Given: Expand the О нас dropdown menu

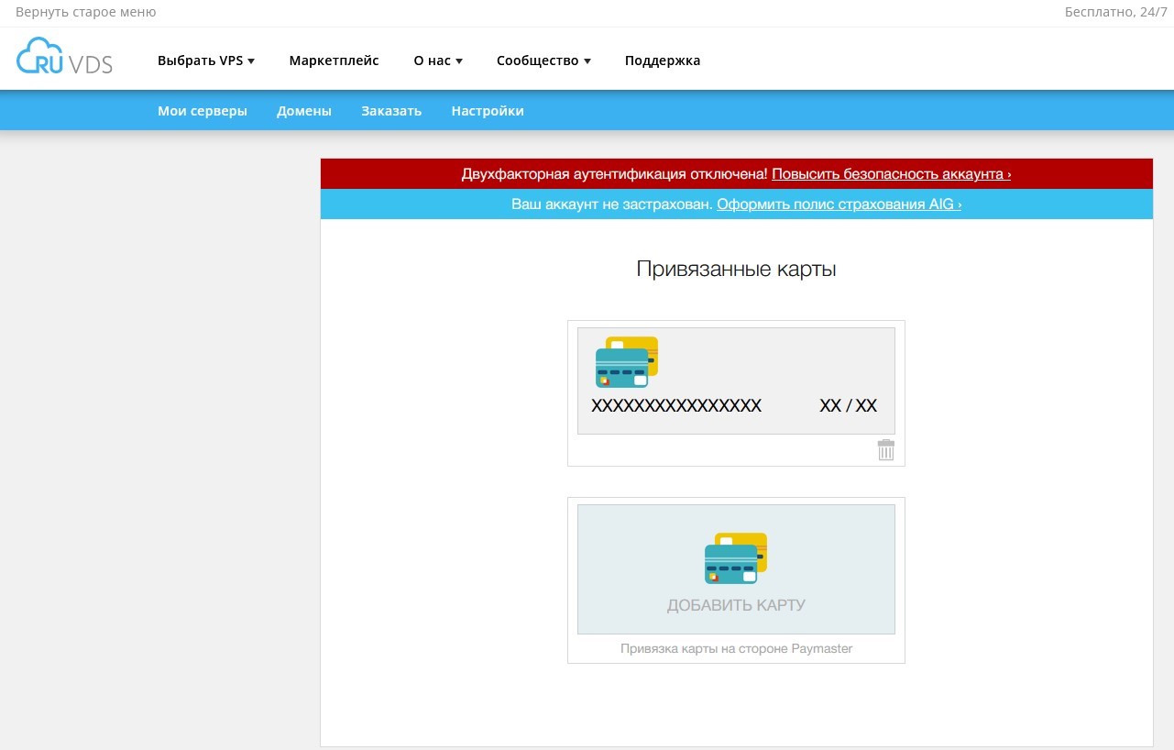Looking at the screenshot, I should click(438, 61).
